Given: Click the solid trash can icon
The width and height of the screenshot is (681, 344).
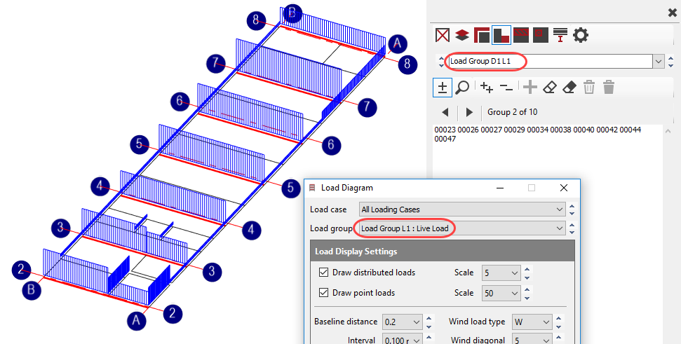Looking at the screenshot, I should [609, 87].
